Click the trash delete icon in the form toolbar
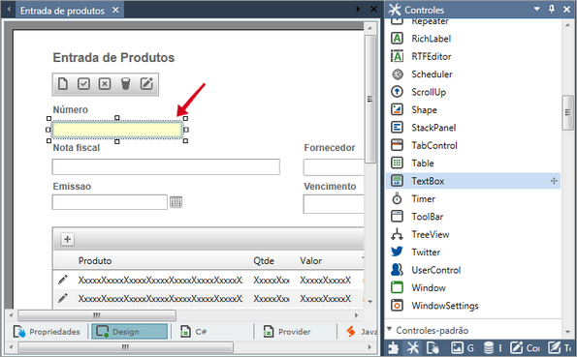Screen dimensions: 577x357 tap(125, 84)
